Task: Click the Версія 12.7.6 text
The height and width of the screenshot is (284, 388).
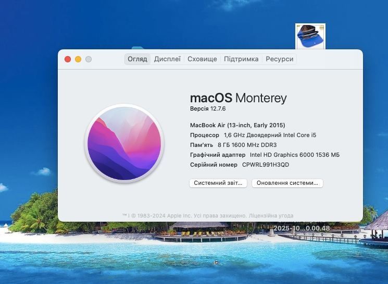Action: [208, 109]
